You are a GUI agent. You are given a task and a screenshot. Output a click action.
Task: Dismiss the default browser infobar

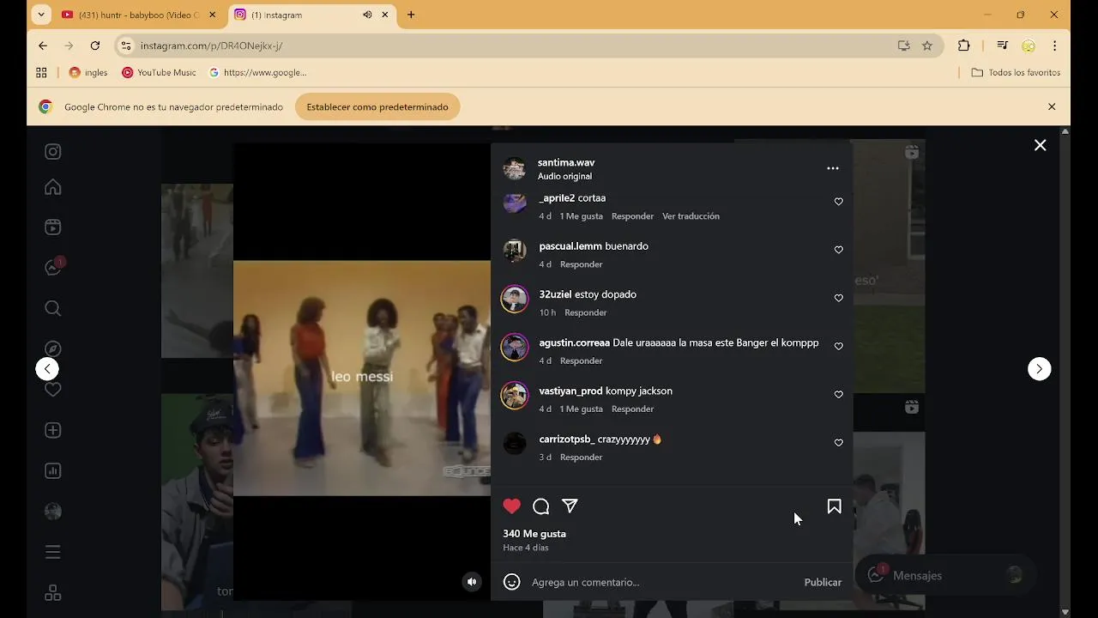click(1052, 107)
